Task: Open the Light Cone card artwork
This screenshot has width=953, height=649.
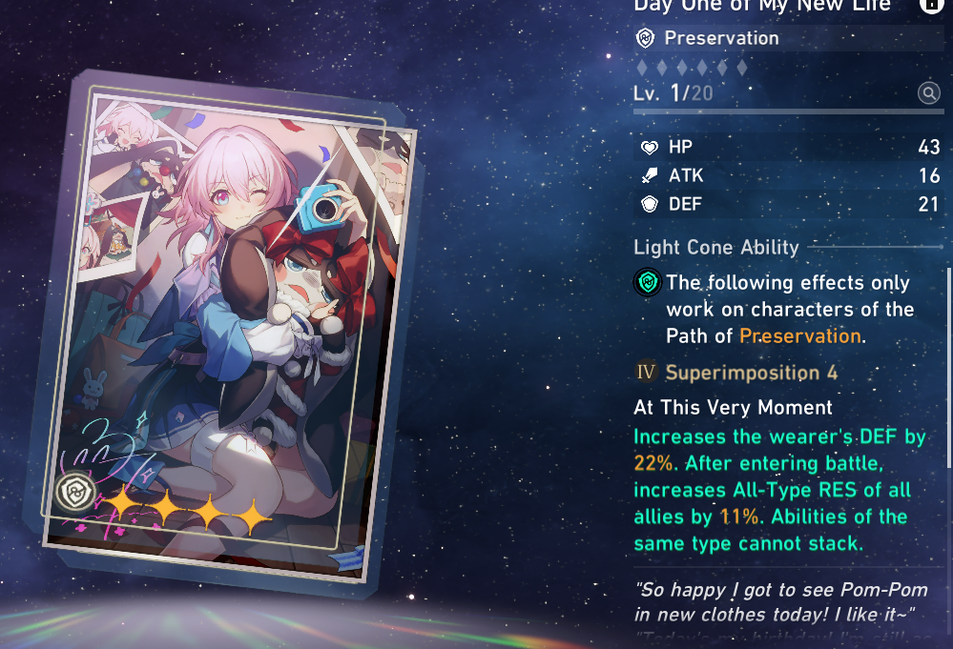Action: tap(223, 333)
